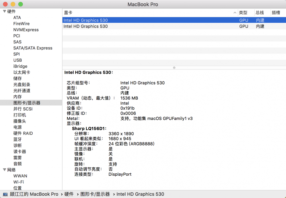The image size is (286, 198).
Task: Click the MacBook Pro computer icon in path bar
Action: (x=5, y=194)
